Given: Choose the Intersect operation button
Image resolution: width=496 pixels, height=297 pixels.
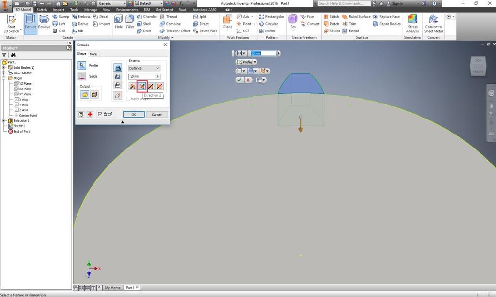Looking at the screenshot, I should [118, 85].
